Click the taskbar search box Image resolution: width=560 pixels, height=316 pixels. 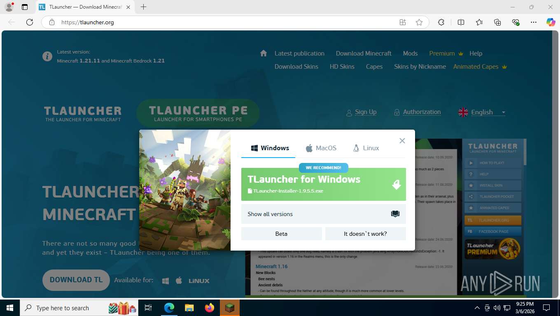tap(79, 308)
